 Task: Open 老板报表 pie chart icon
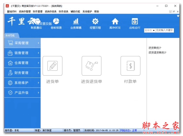pyautogui.click(x=56, y=21)
